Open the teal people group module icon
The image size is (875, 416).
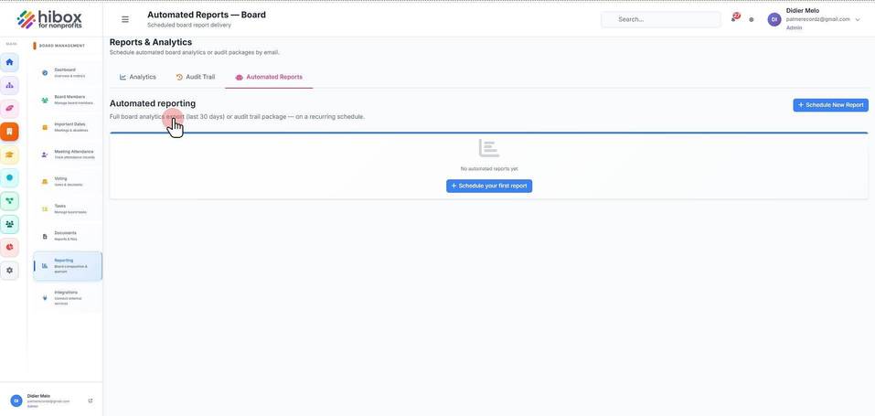pyautogui.click(x=9, y=224)
